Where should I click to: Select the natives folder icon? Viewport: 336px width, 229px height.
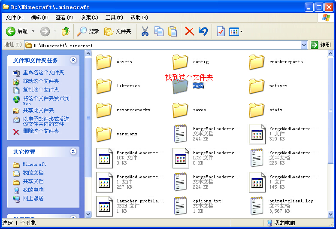pyautogui.click(x=257, y=86)
